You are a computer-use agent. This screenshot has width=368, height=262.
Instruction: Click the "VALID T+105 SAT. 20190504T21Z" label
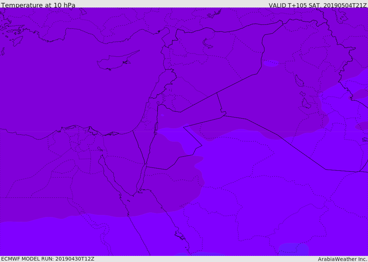pyautogui.click(x=318, y=5)
